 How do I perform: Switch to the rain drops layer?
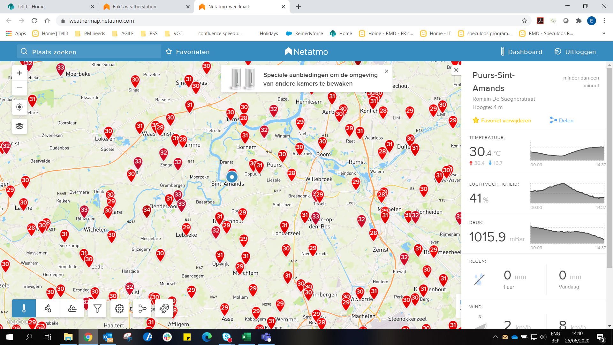coord(48,308)
